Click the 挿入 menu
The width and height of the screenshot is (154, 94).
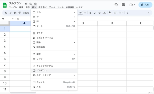click(34, 7)
